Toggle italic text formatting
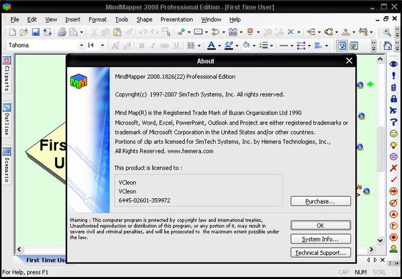 pyautogui.click(x=153, y=45)
